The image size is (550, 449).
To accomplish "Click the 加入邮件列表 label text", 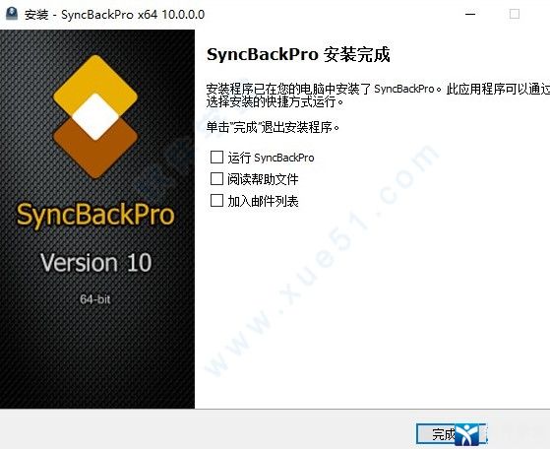I will point(263,201).
